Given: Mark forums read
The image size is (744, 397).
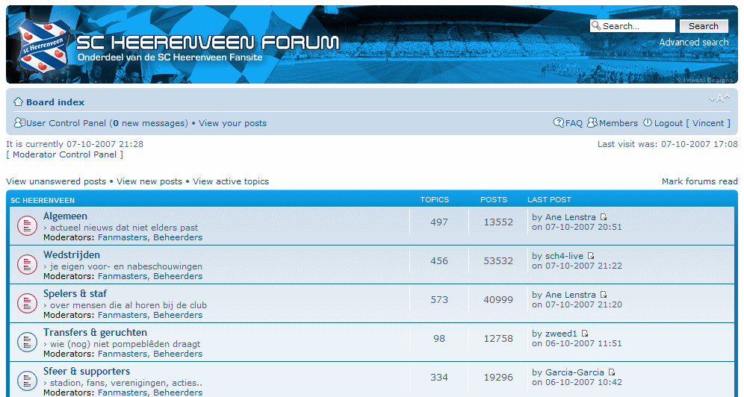Looking at the screenshot, I should pos(700,181).
